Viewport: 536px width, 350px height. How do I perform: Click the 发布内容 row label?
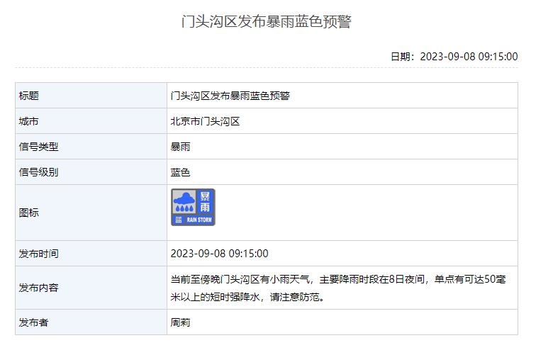tap(38, 288)
